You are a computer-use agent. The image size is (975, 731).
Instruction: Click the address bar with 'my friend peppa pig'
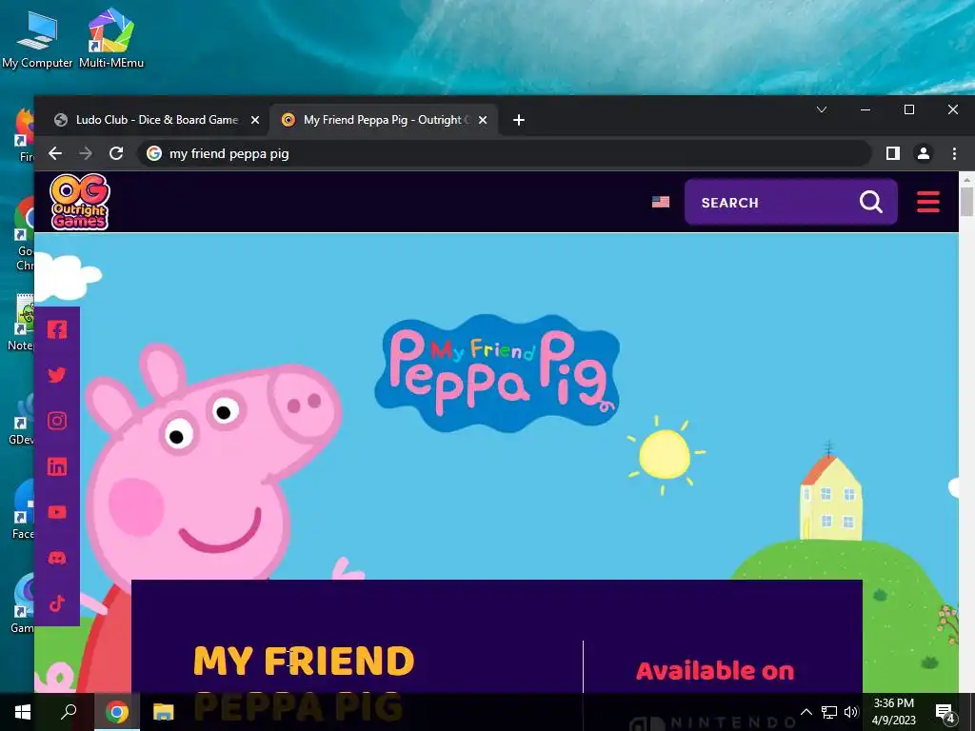click(x=504, y=153)
